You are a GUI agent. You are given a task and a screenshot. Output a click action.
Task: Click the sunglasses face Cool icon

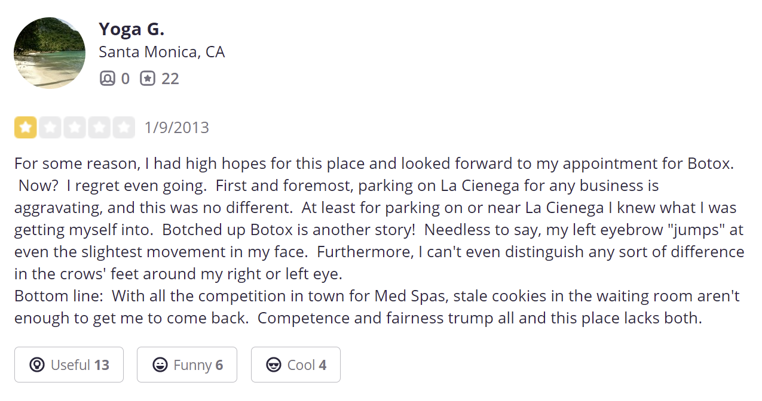tap(274, 365)
